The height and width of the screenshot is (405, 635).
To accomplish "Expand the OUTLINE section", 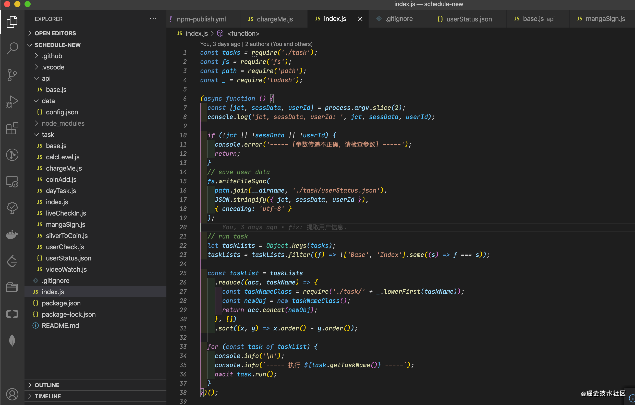I will (47, 385).
